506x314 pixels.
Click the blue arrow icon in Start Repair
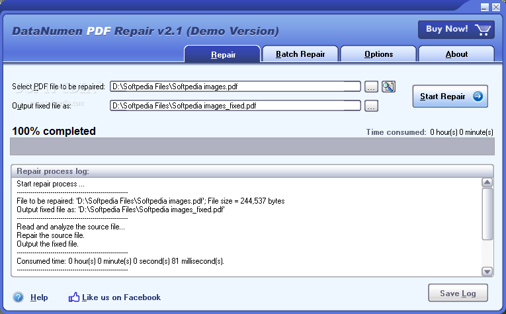point(478,96)
